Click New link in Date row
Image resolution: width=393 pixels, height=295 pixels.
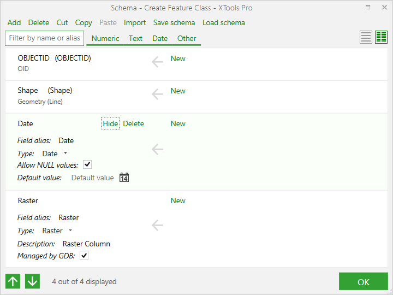[178, 123]
